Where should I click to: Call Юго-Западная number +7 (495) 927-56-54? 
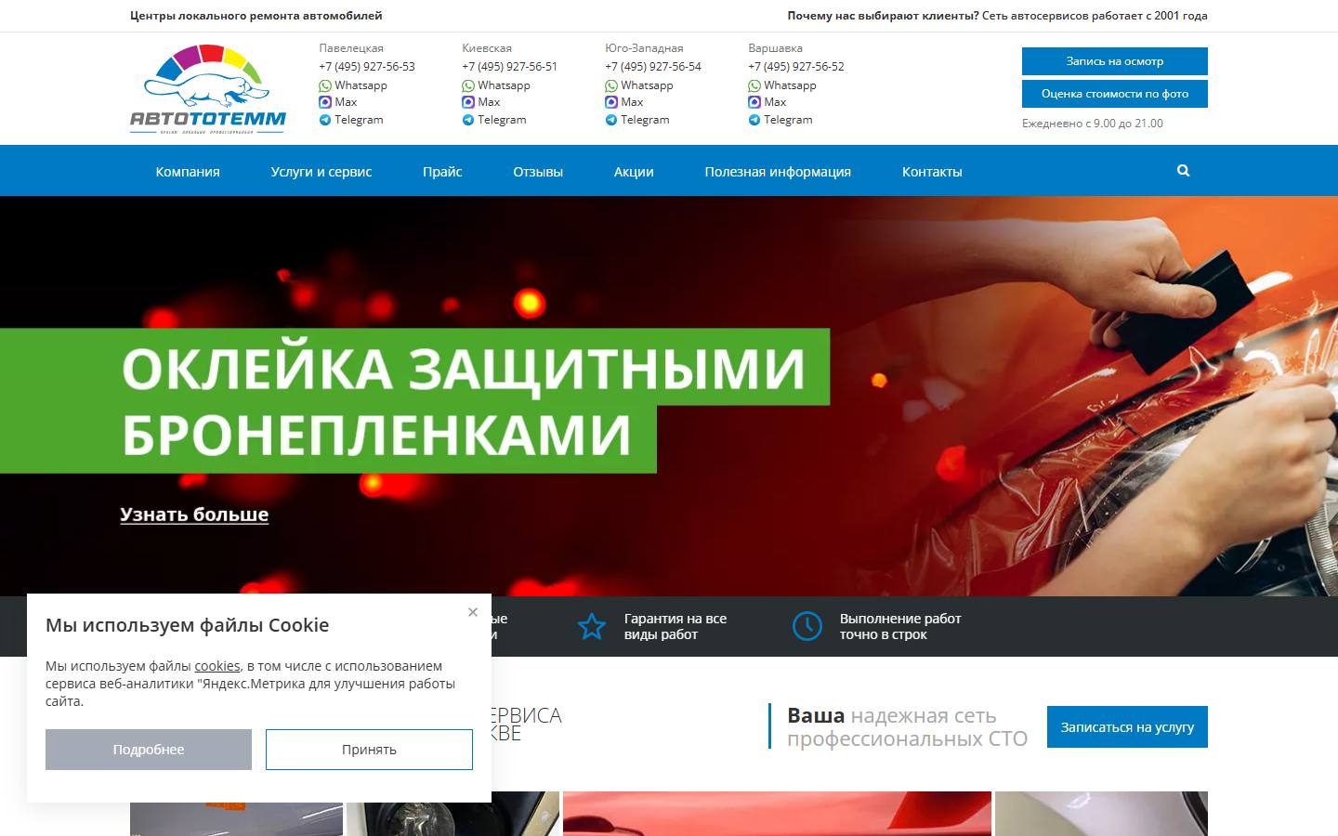(653, 67)
